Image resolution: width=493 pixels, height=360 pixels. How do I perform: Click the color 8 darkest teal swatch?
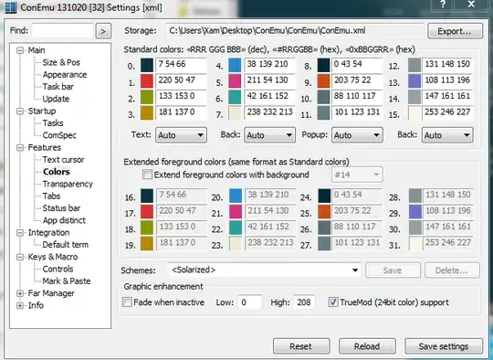pos(323,66)
